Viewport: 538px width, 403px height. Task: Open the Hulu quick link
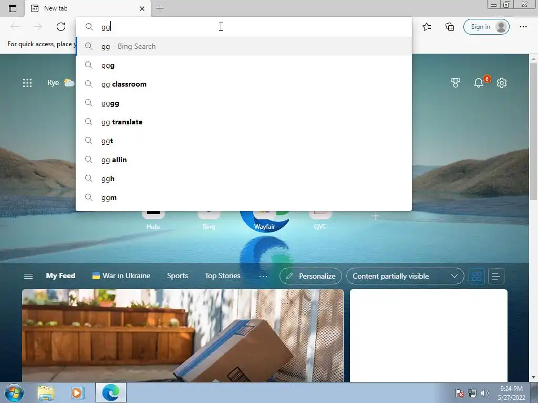tap(153, 220)
